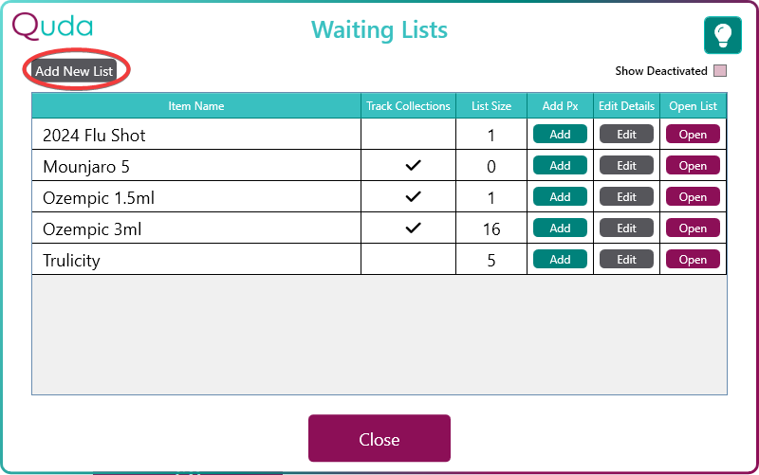Select the 2024 Flu Shot row name

pyautogui.click(x=94, y=135)
